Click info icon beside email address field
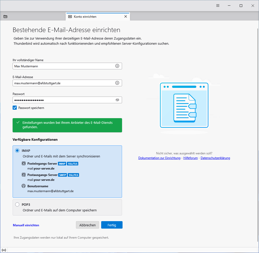Screen dimensions: 259x253 coord(117,83)
